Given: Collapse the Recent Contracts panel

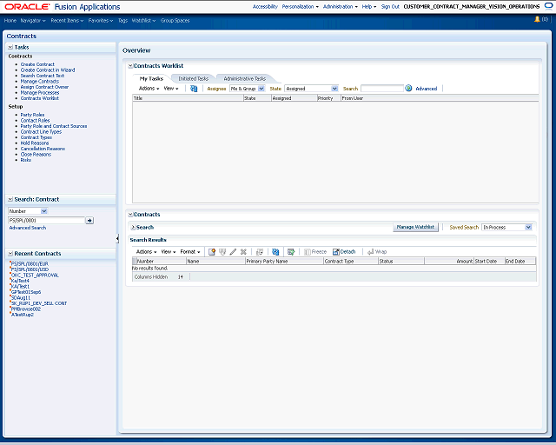Looking at the screenshot, I should (10, 254).
